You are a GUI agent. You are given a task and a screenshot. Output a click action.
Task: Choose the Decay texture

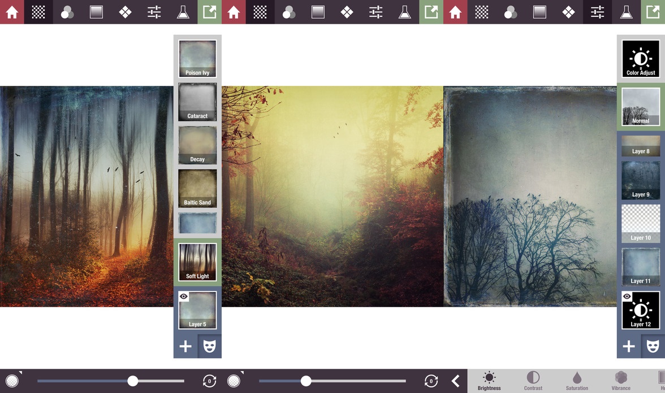(x=197, y=145)
